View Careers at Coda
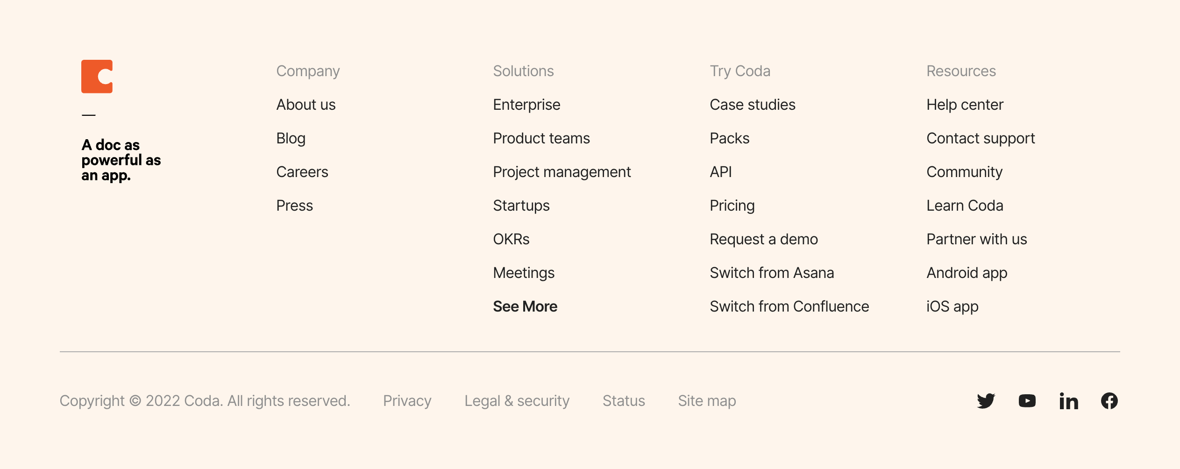1180x469 pixels. [302, 172]
